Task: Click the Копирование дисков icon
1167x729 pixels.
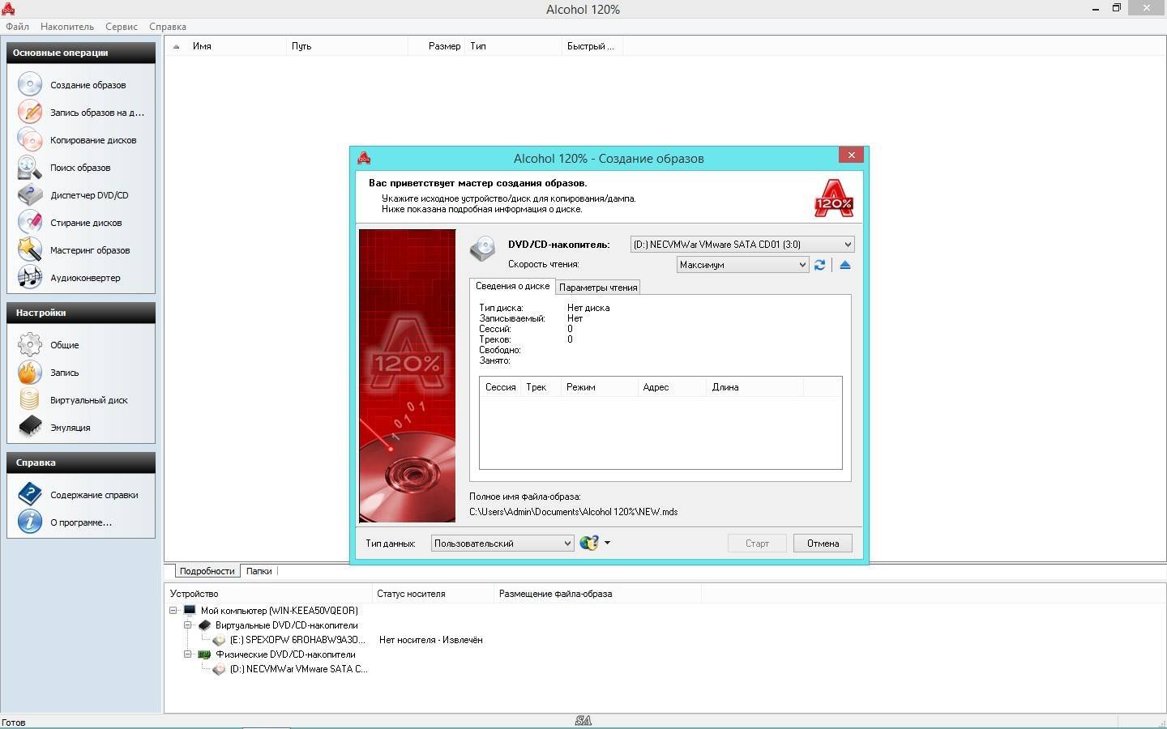Action: click(30, 139)
